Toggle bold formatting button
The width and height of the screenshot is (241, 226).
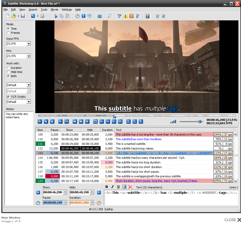pyautogui.click(x=106, y=187)
